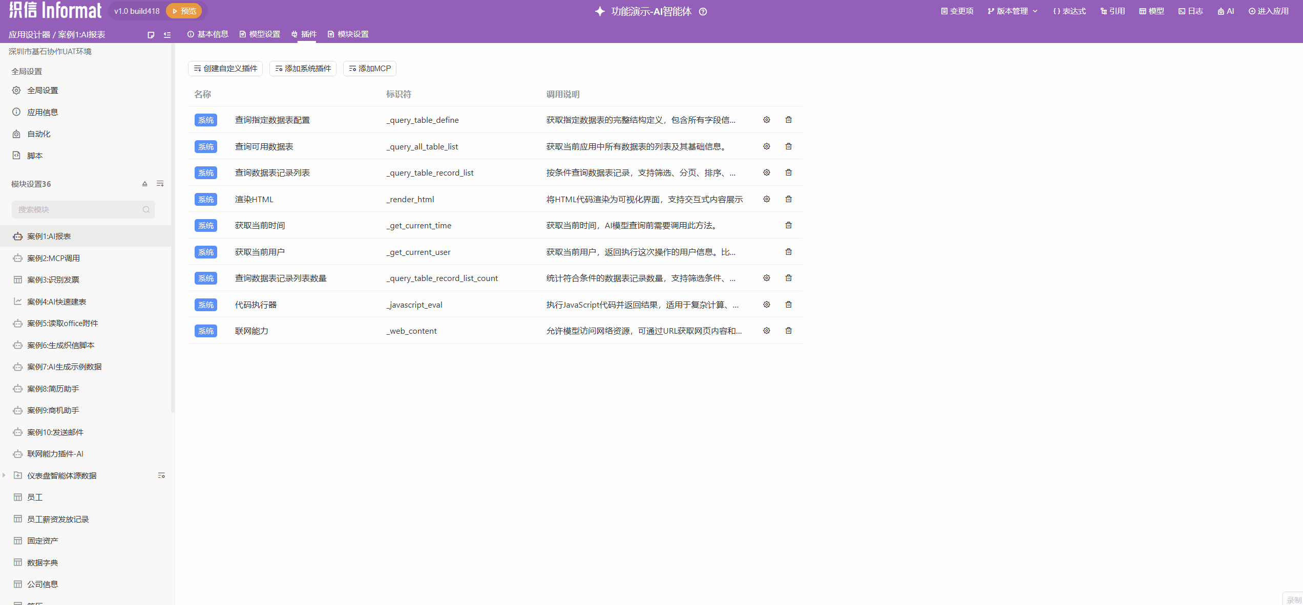Click note icon beside the 案例1:AI报表 breadcrumb

point(151,35)
